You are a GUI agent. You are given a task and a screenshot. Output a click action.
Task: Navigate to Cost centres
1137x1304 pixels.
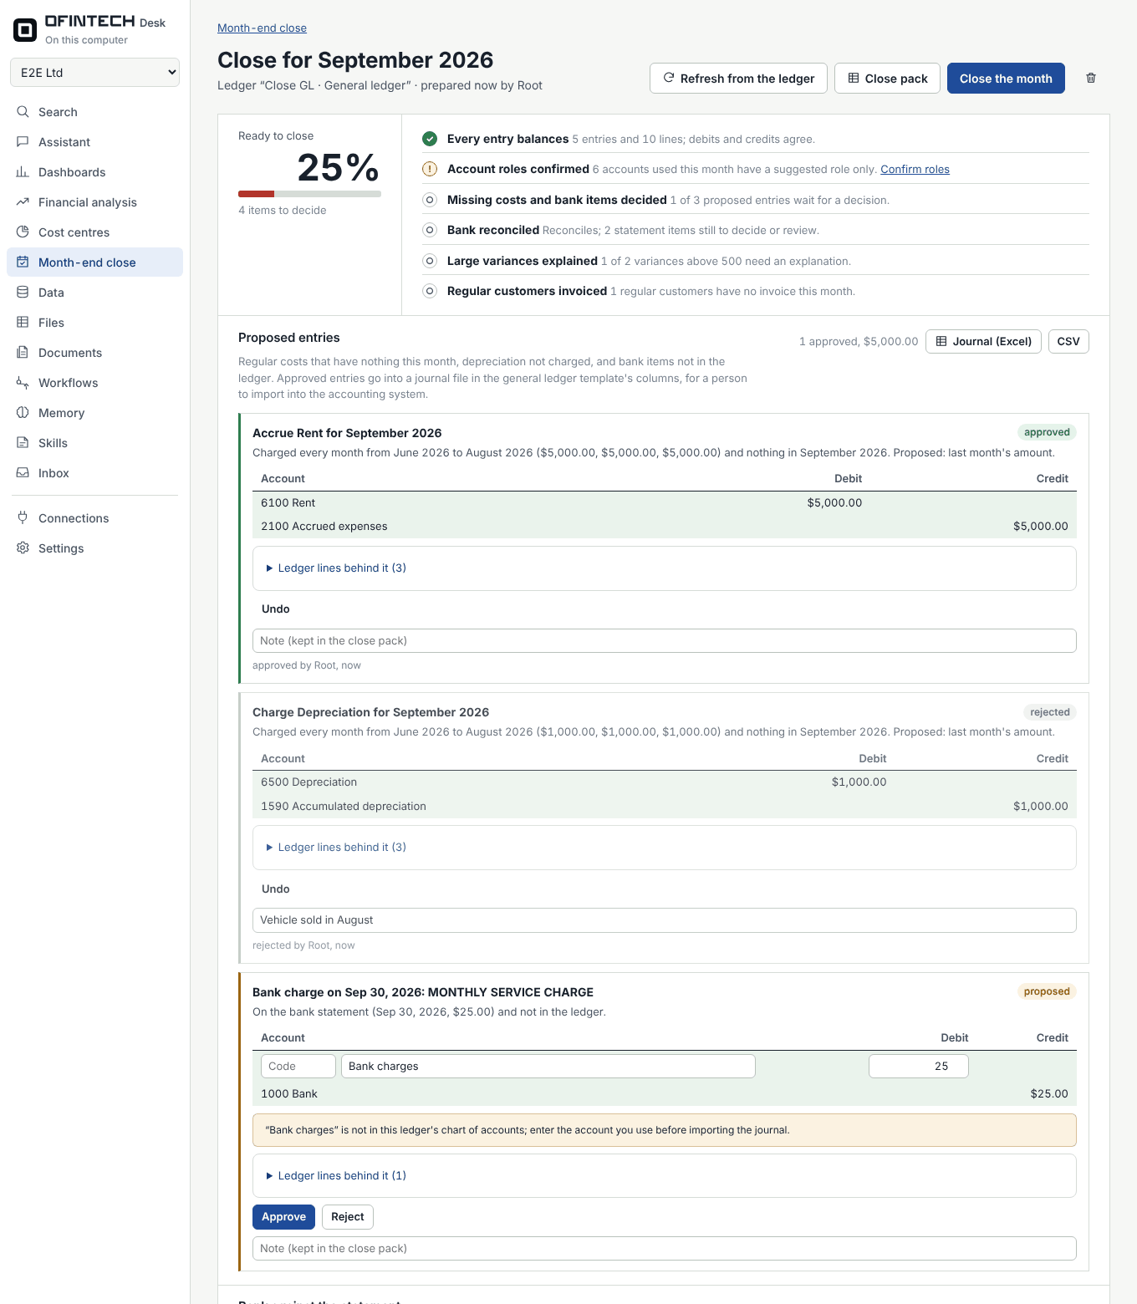point(94,232)
